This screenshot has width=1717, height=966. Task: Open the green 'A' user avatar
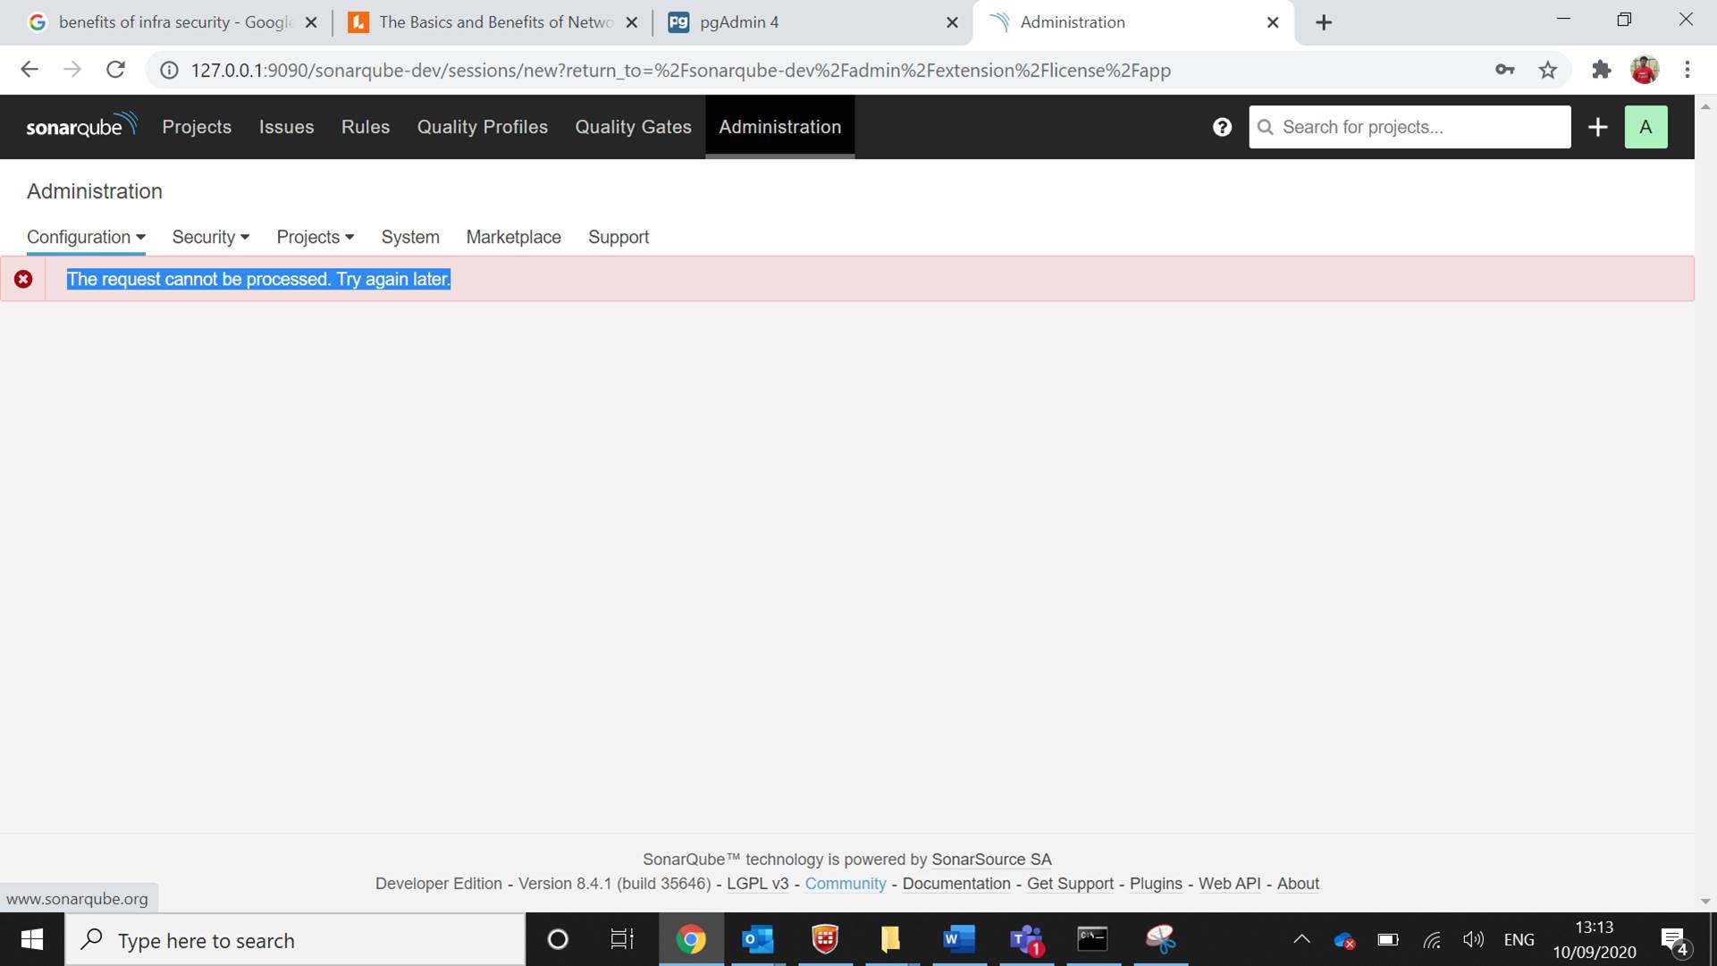pos(1645,127)
